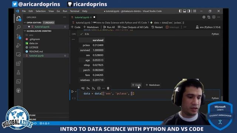The image size is (237, 133).
Task: Click Interrupt kernel button
Action: (x=172, y=27)
